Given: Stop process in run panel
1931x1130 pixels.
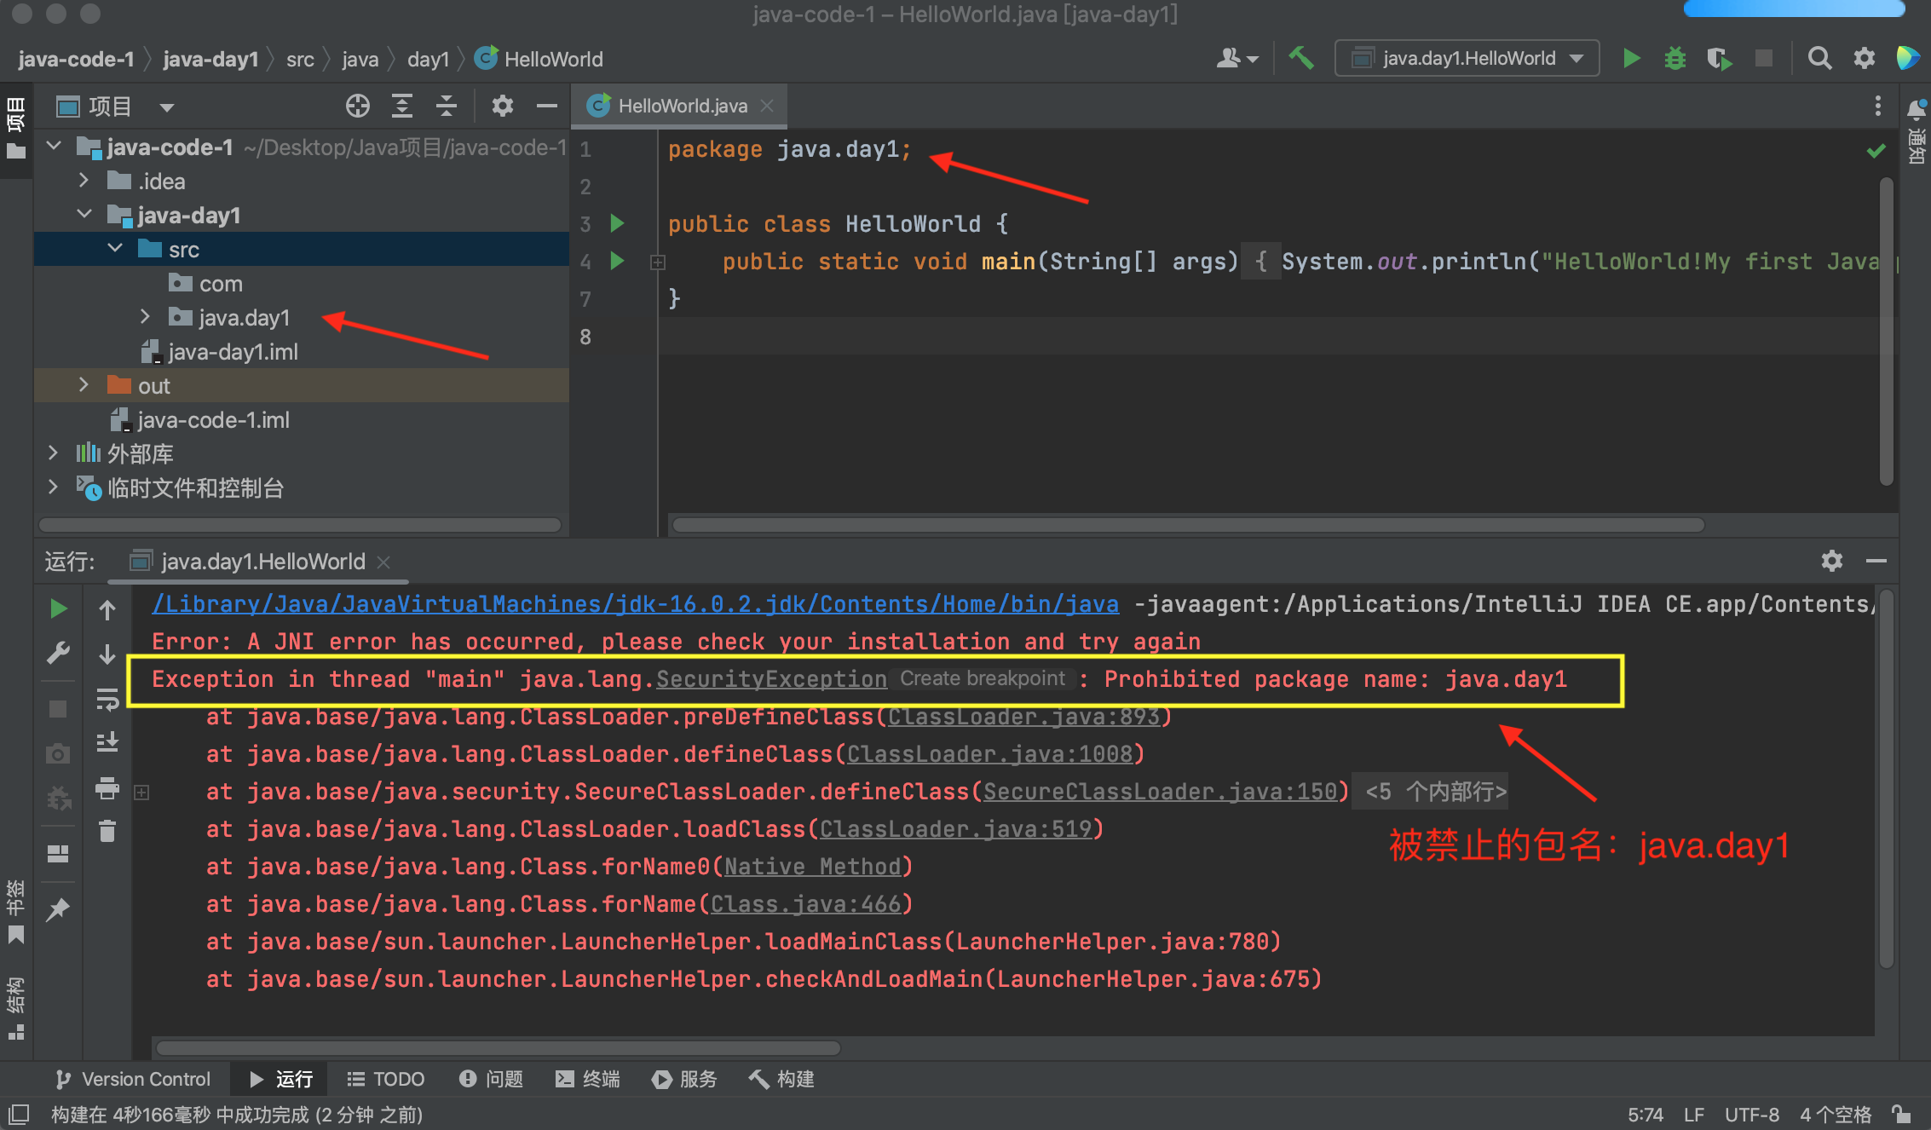Looking at the screenshot, I should pyautogui.click(x=58, y=709).
